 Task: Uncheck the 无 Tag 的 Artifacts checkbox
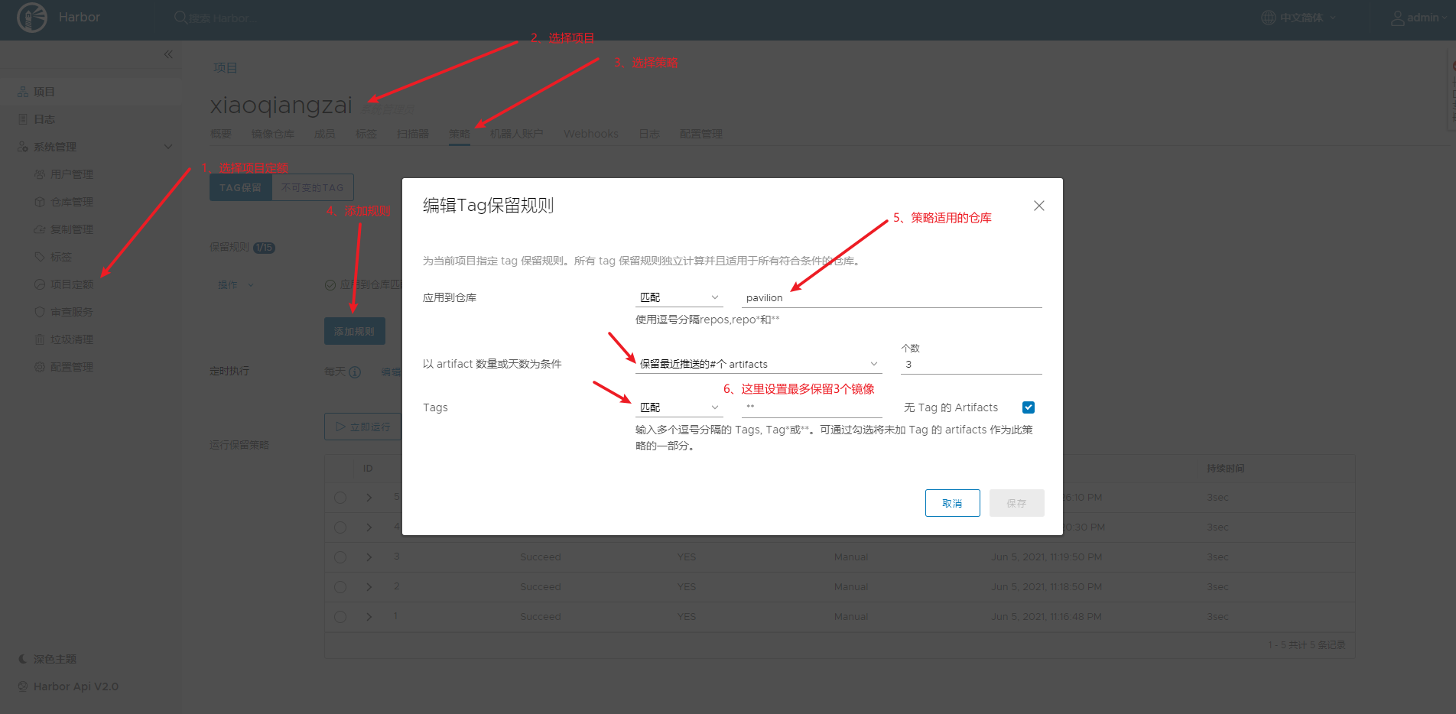[x=1029, y=407]
